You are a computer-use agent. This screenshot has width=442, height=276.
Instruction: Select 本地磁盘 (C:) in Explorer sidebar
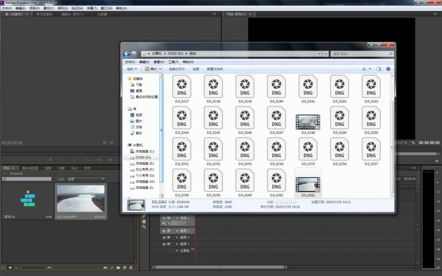pos(143,151)
